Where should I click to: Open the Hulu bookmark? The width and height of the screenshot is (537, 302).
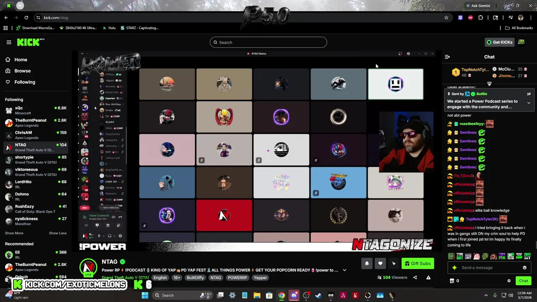[x=109, y=28]
